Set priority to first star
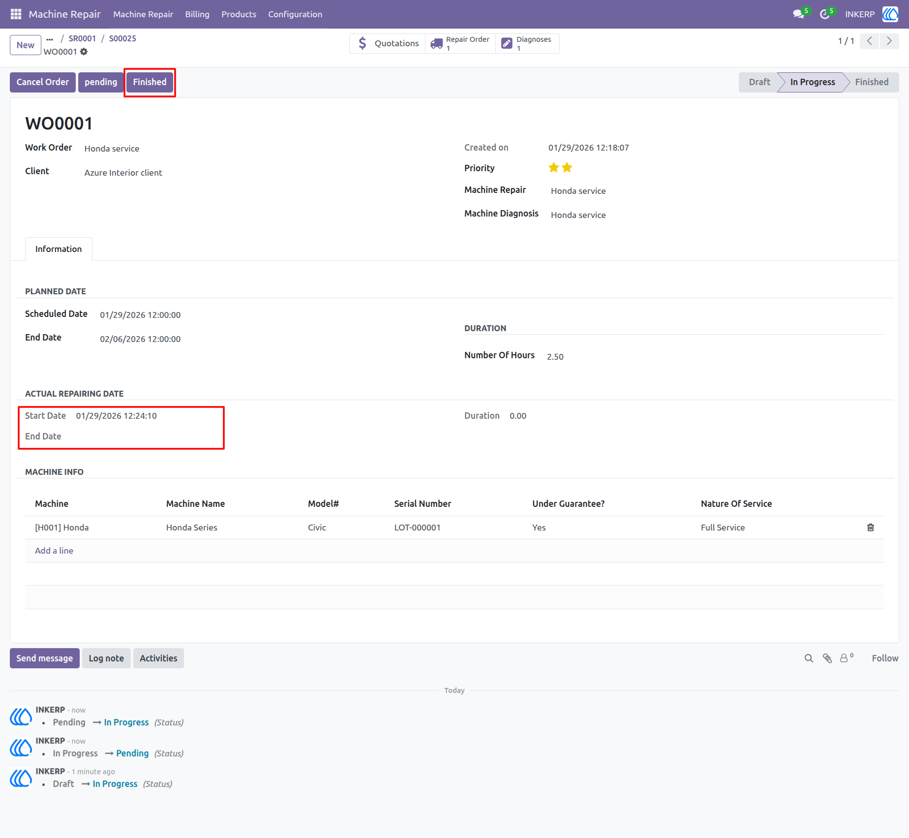909x838 pixels. (554, 168)
